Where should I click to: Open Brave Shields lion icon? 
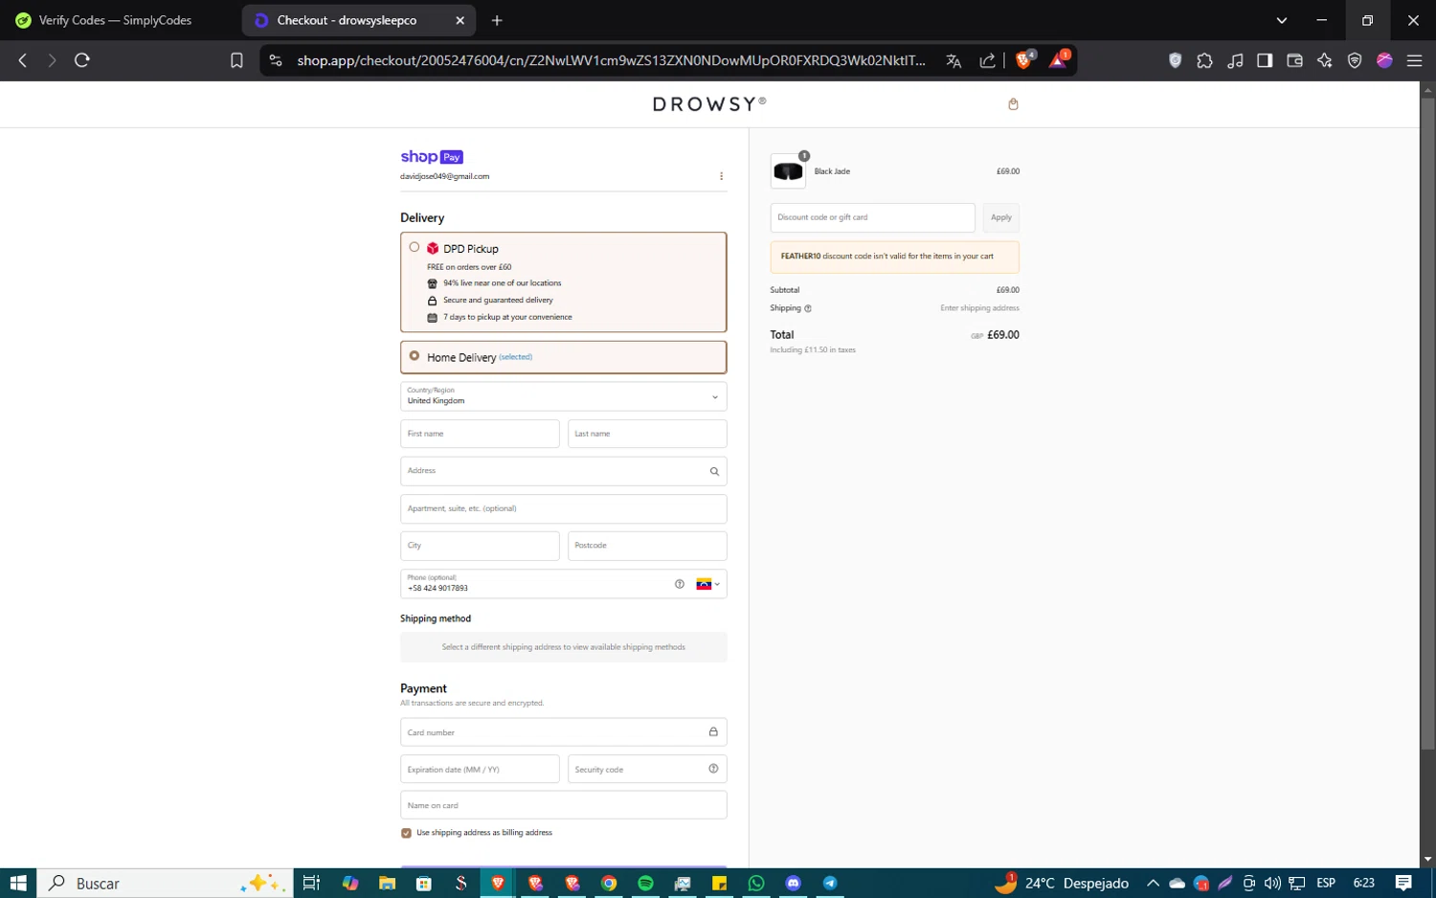(x=1024, y=60)
